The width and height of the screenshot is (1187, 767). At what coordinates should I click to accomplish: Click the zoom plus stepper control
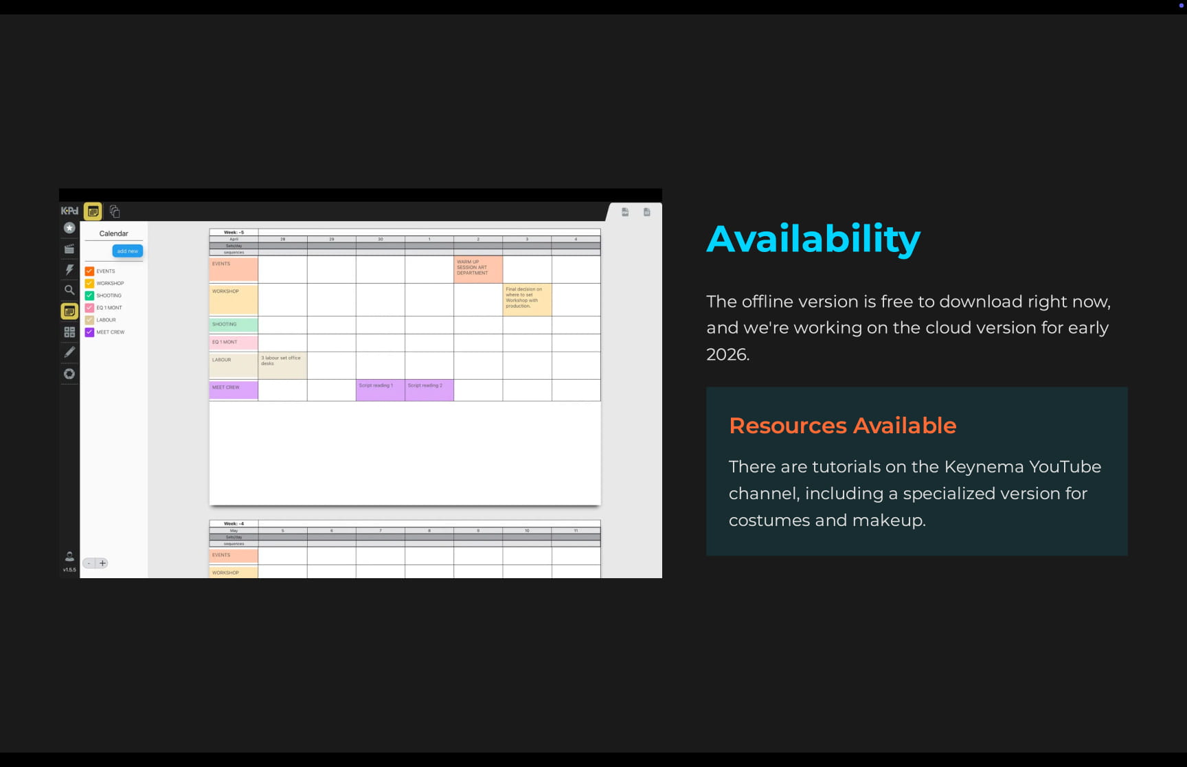coord(102,562)
